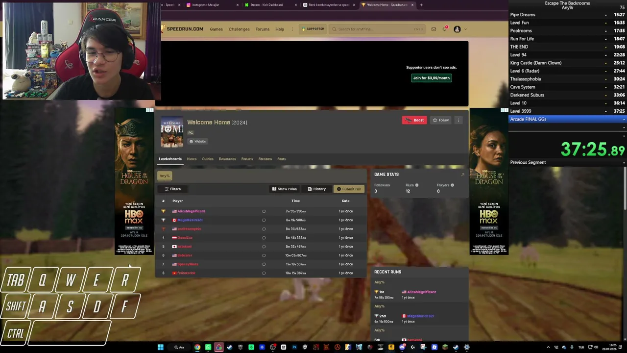The image size is (627, 353).
Task: Open MegaMunch321 in Recent Runs
Action: pos(420,316)
